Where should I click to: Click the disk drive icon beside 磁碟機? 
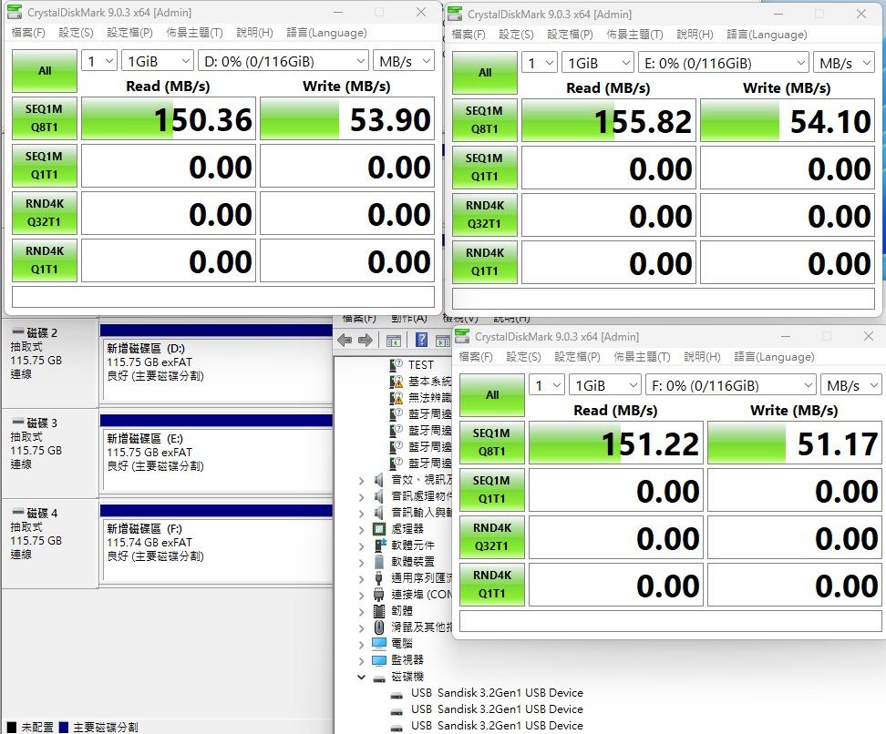tap(379, 678)
